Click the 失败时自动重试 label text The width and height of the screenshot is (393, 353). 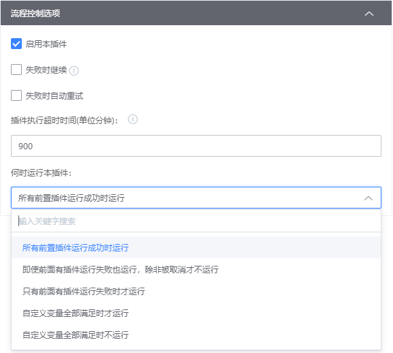coord(54,96)
